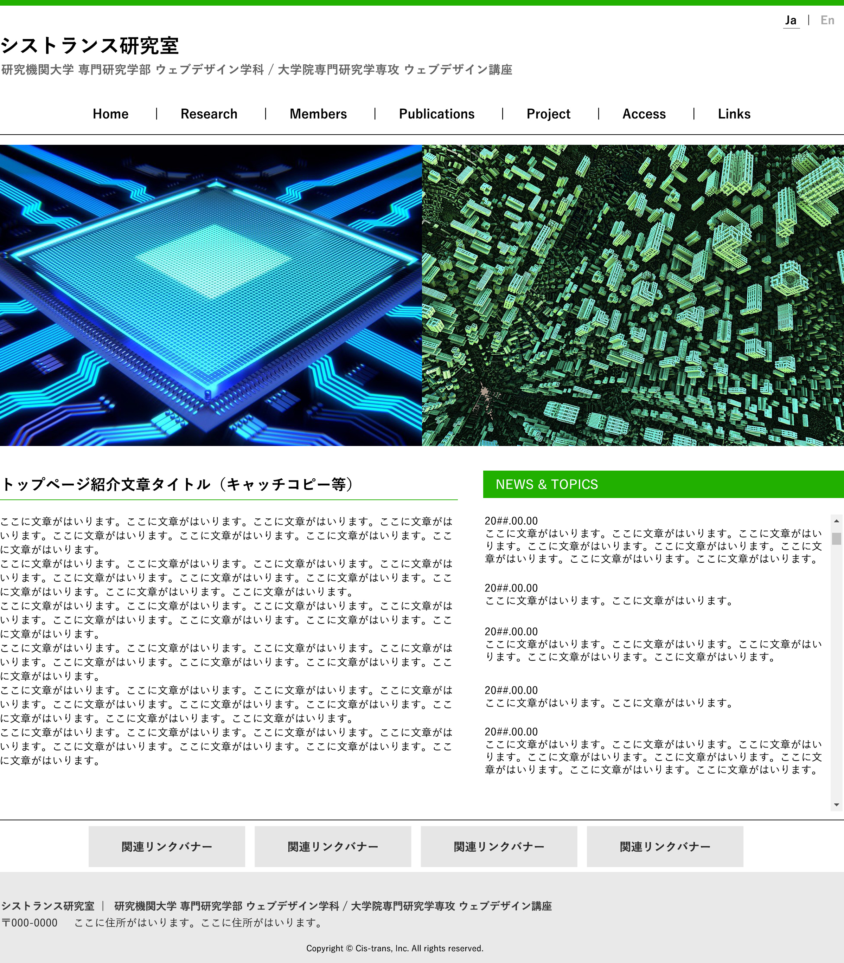This screenshot has height=963, width=844.
Task: Click the NEWS & TOPICS header
Action: point(664,484)
